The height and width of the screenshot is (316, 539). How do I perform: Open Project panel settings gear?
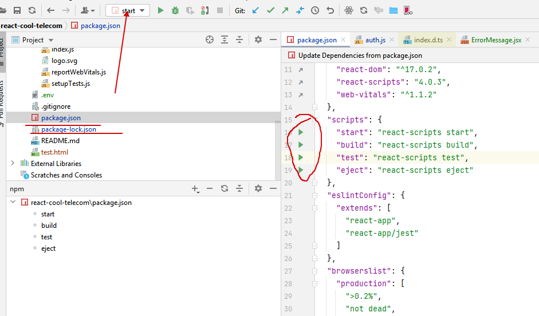pyautogui.click(x=258, y=39)
